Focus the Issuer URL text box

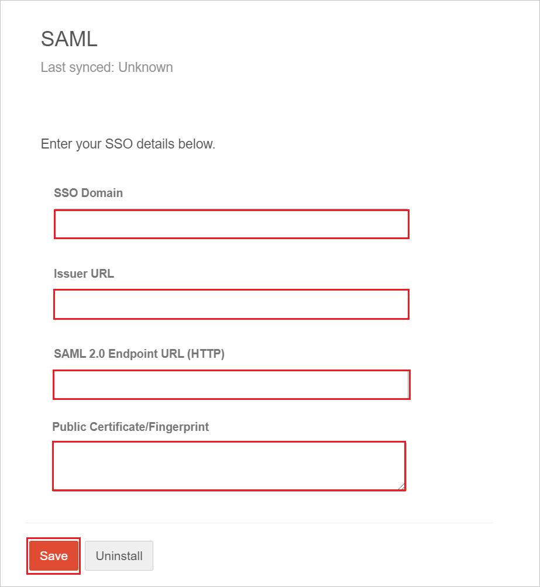click(x=231, y=304)
